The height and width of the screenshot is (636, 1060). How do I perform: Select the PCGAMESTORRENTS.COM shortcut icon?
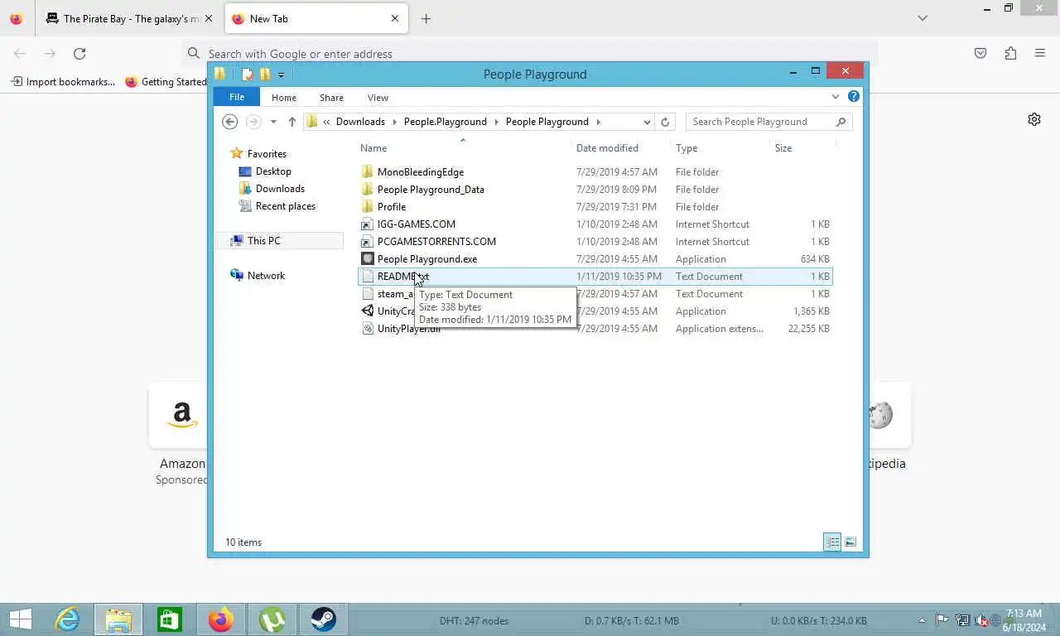pyautogui.click(x=368, y=242)
